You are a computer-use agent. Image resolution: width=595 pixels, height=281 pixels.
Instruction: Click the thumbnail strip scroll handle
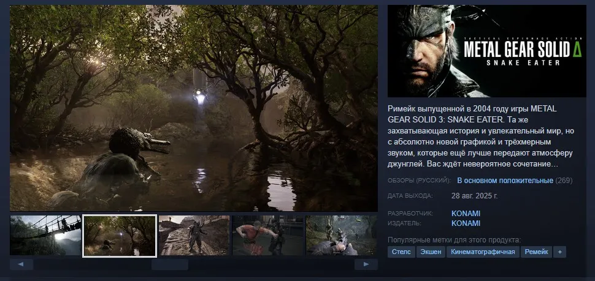(x=170, y=264)
